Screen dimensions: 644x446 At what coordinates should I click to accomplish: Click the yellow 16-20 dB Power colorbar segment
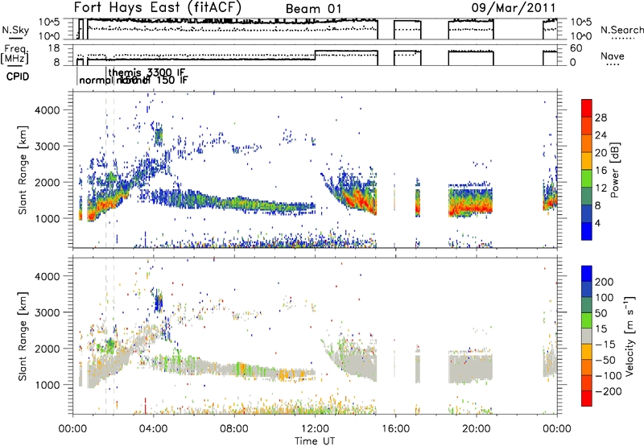click(587, 161)
